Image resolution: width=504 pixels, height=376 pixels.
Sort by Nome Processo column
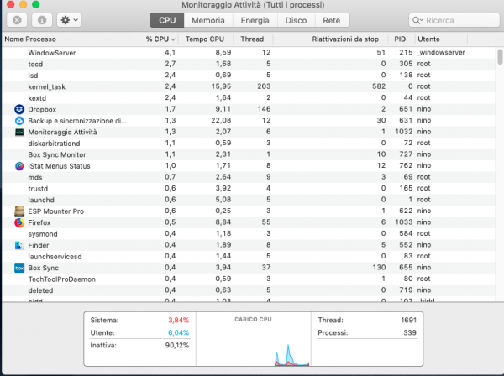click(x=66, y=39)
